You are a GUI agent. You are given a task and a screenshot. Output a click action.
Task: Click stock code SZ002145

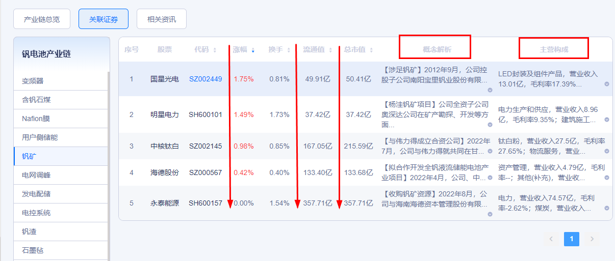coord(206,146)
